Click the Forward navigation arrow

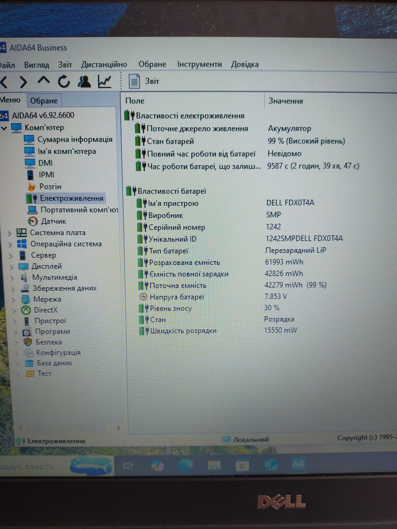click(x=23, y=82)
